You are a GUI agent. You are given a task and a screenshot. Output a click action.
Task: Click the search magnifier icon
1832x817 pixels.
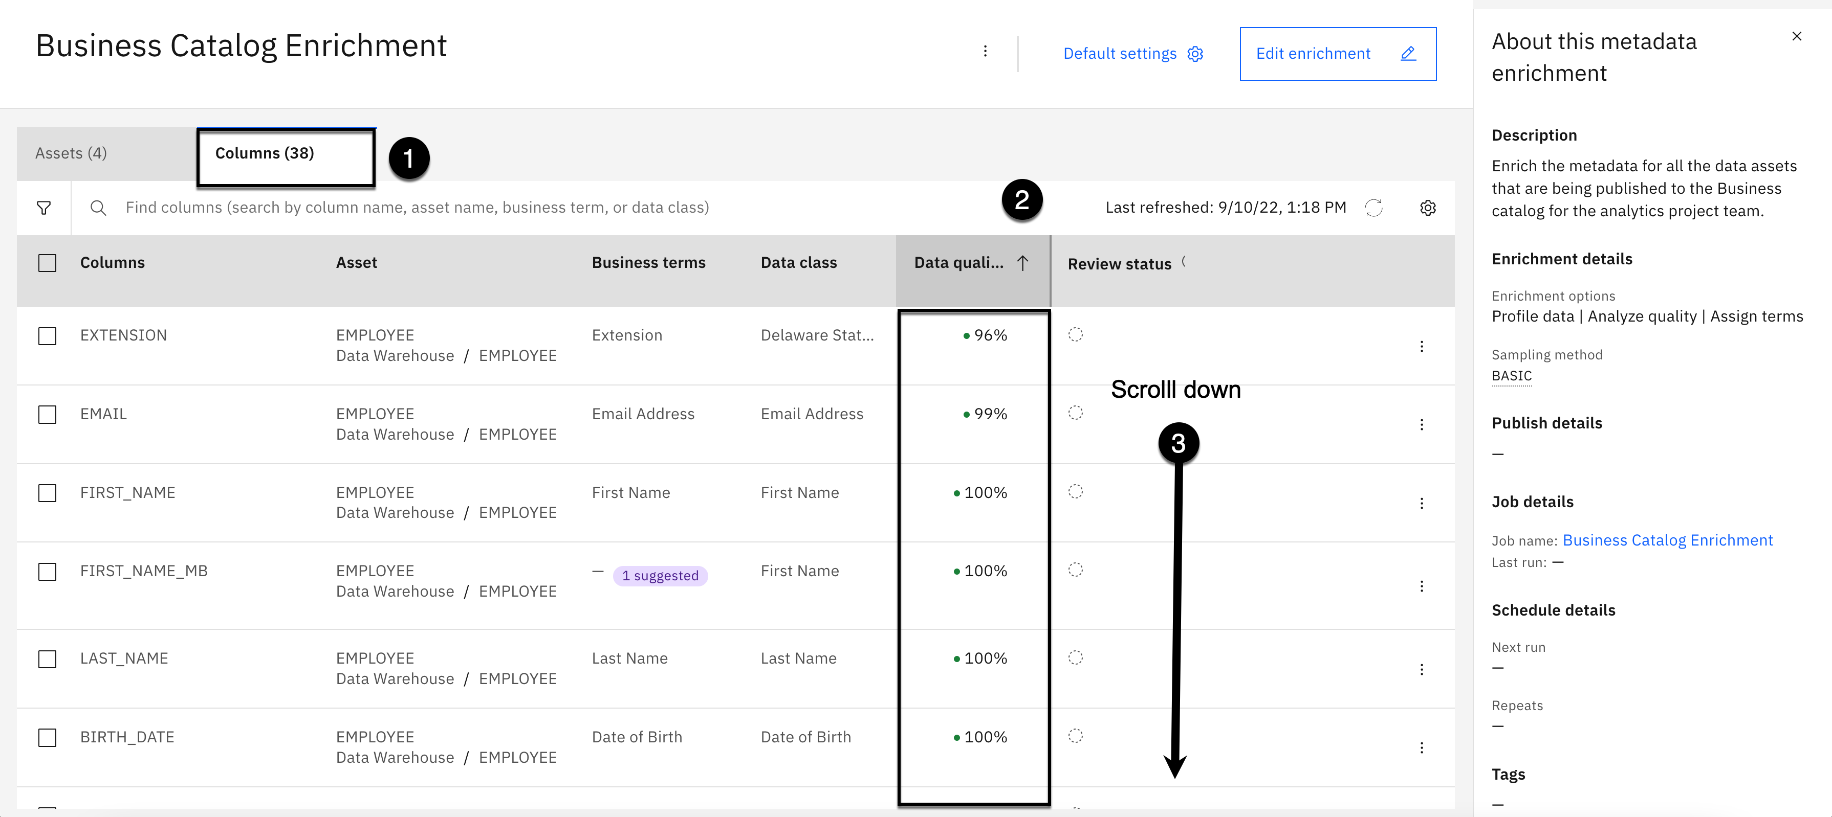98,208
